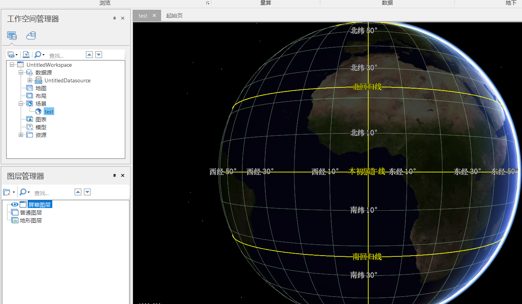
Task: Select the 数据源 node
Action: click(x=44, y=73)
